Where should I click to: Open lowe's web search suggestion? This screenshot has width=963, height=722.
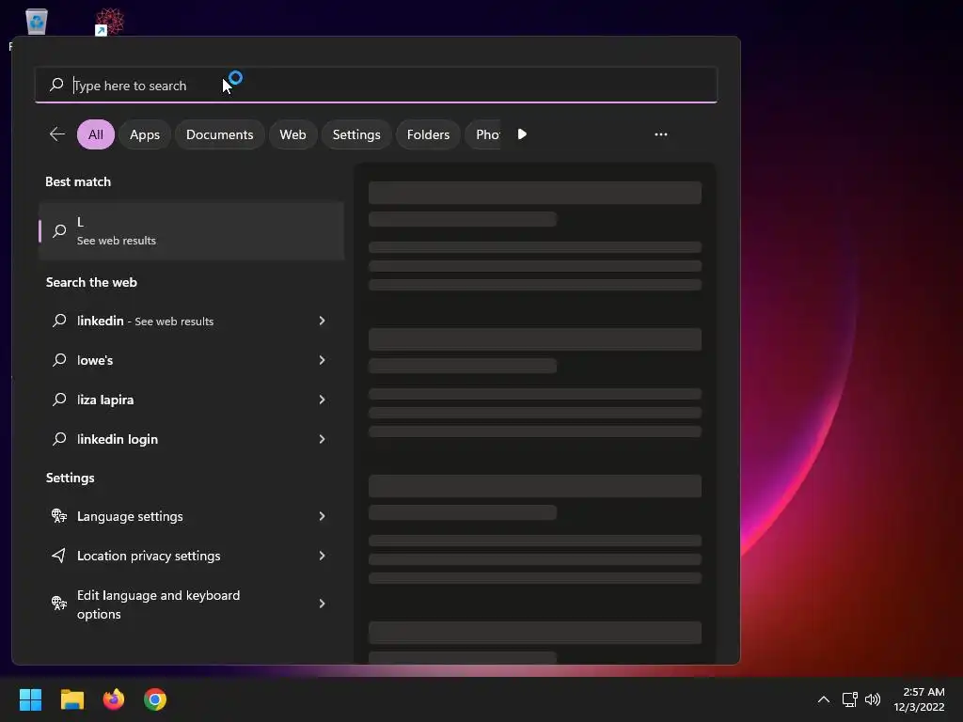click(191, 360)
